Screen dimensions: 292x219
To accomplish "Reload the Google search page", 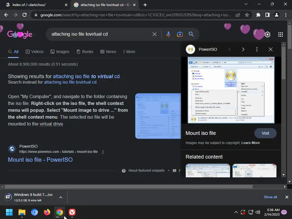I will coord(25,15).
